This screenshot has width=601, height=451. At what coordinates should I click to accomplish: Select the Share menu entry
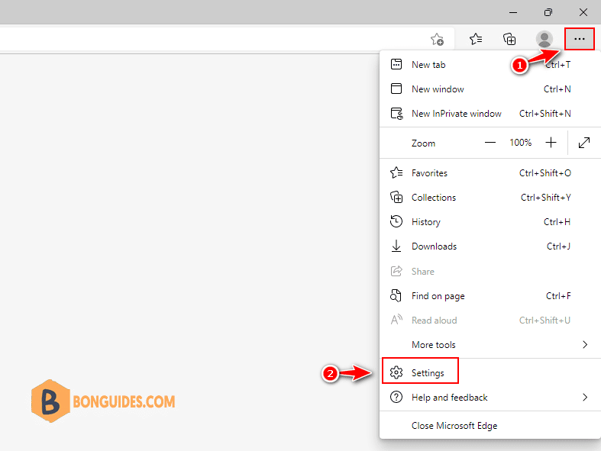490,272
